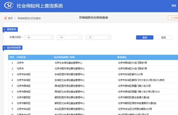Click the page title 社会保险网上查询系统
This screenshot has width=178, height=115.
[x=40, y=6]
